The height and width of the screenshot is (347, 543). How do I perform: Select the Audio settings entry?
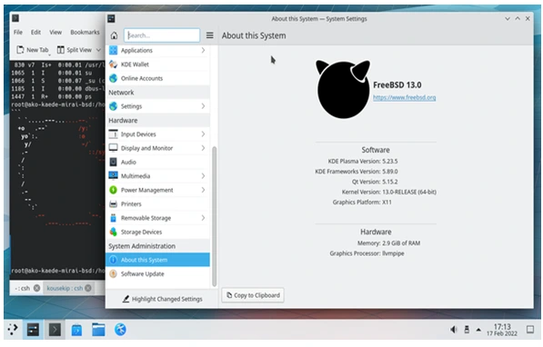click(157, 162)
